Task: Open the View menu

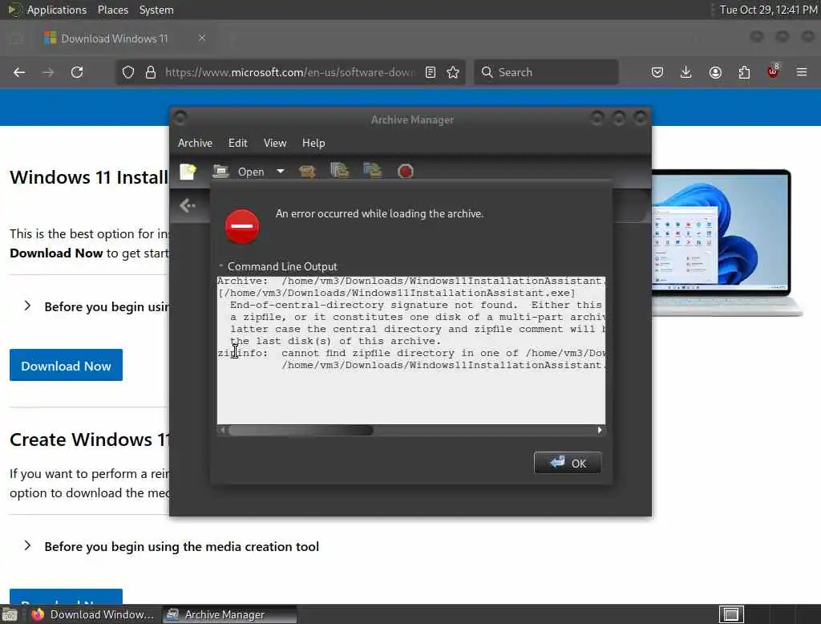Action: pyautogui.click(x=275, y=143)
